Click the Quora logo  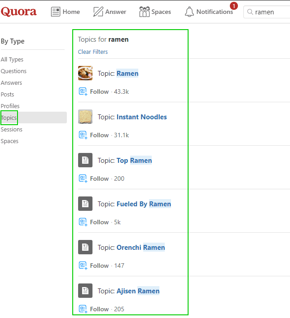19,12
